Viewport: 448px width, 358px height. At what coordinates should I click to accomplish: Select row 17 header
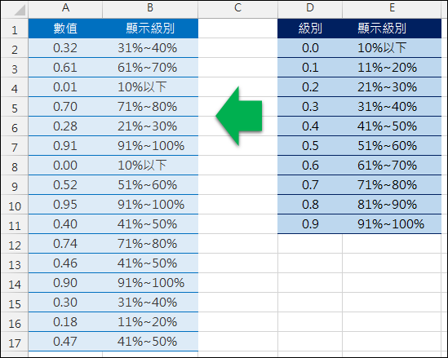coord(15,342)
